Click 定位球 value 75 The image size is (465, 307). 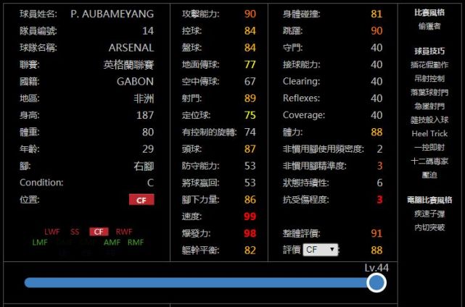250,115
